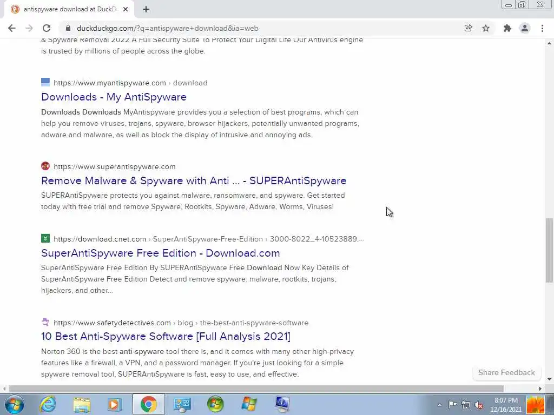
Task: Click the taskbar clock showing 8:07 PM
Action: [506, 405]
